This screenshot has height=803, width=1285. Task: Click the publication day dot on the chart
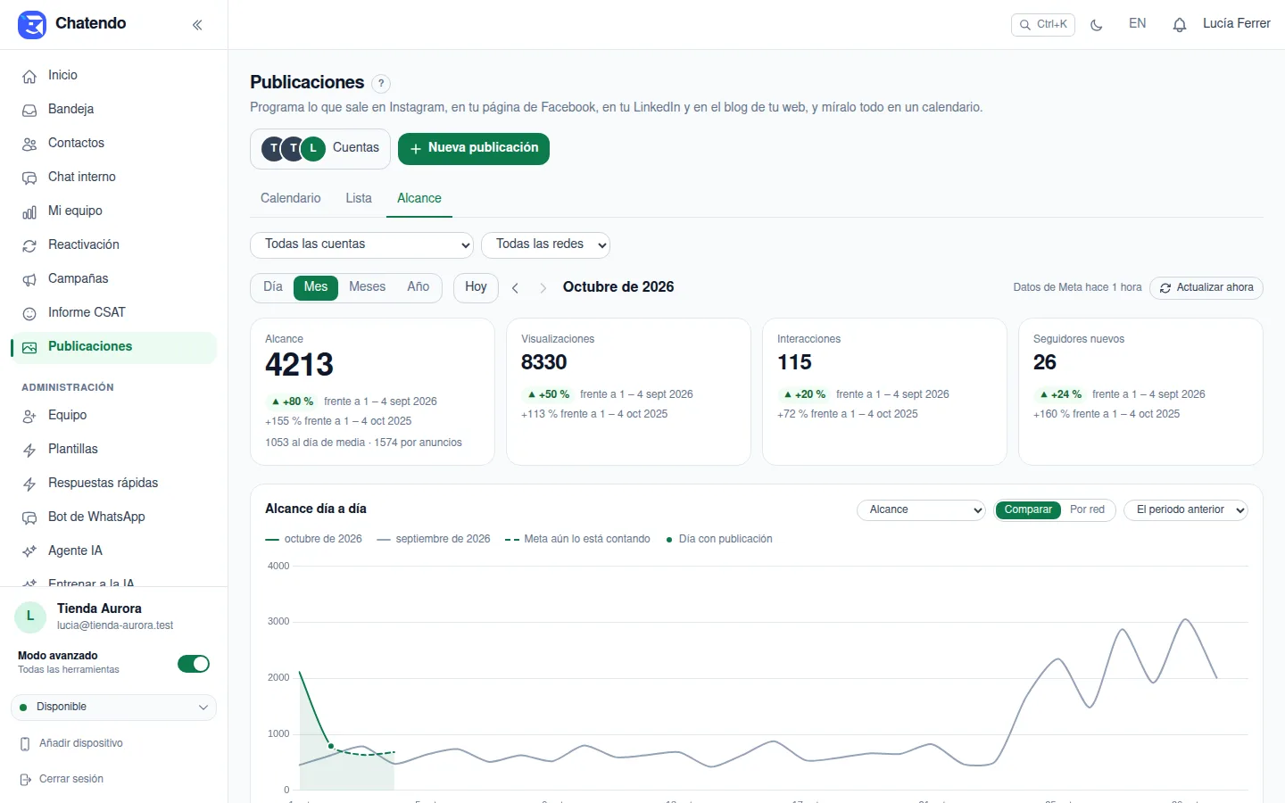(x=331, y=746)
